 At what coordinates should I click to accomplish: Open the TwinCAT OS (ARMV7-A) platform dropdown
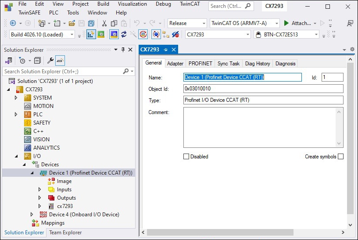tap(277, 23)
